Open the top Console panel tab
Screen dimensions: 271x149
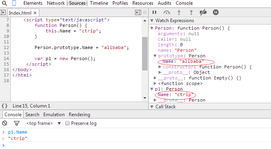coord(184,3)
